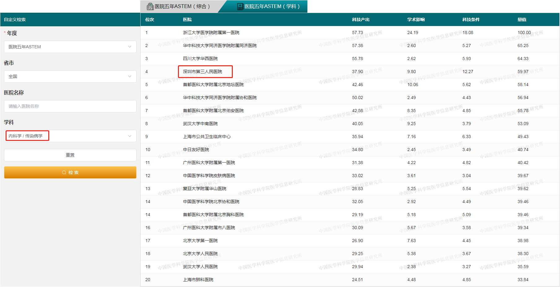
Task: Click the hospital building icon on 综合 tab
Action: (x=150, y=6)
